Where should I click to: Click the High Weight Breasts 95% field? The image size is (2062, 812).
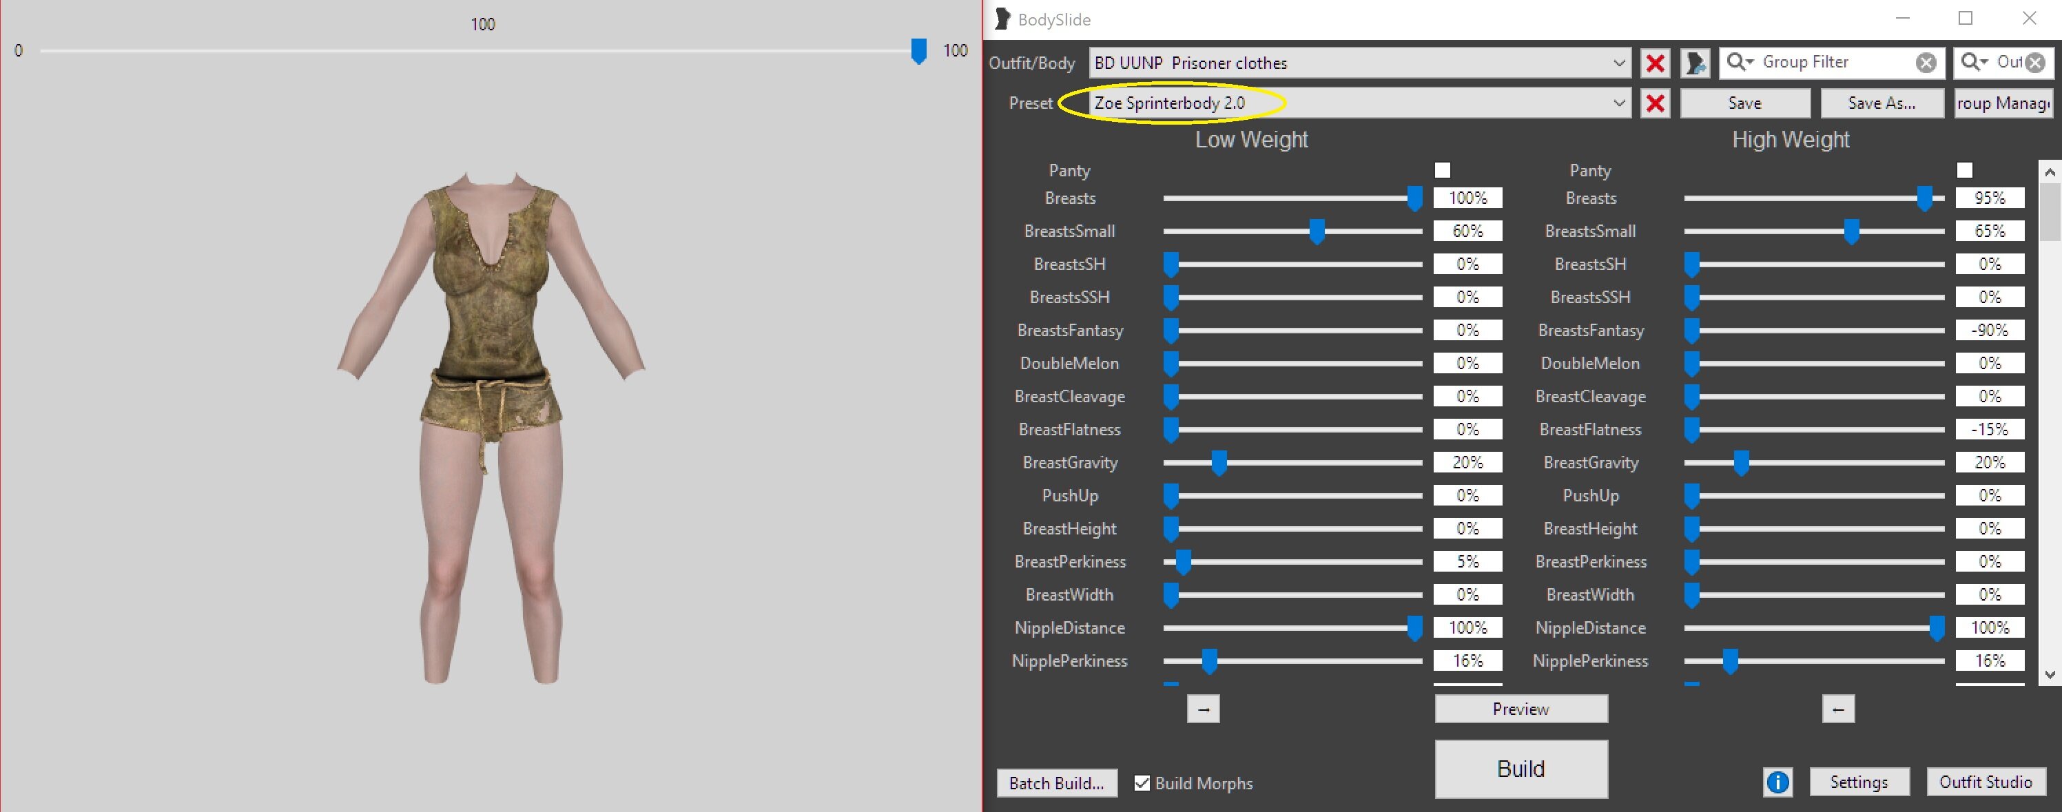click(x=1990, y=198)
